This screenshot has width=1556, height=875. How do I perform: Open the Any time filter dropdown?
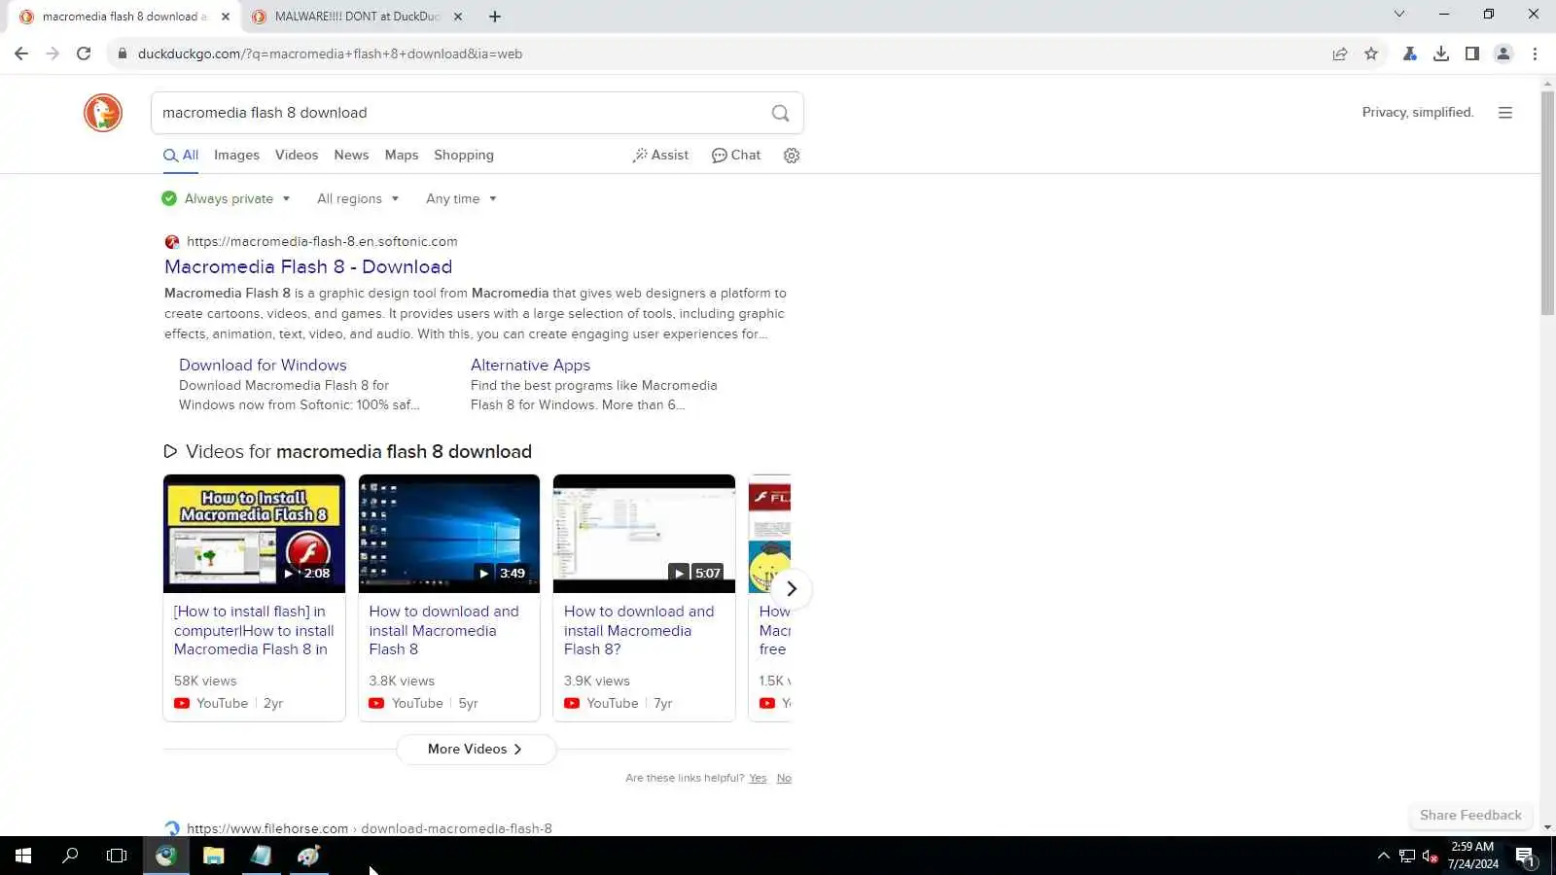461,198
